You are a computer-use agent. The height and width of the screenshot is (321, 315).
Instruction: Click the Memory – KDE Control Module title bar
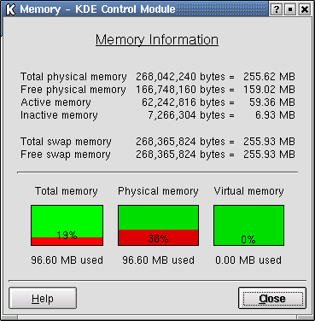pos(137,9)
